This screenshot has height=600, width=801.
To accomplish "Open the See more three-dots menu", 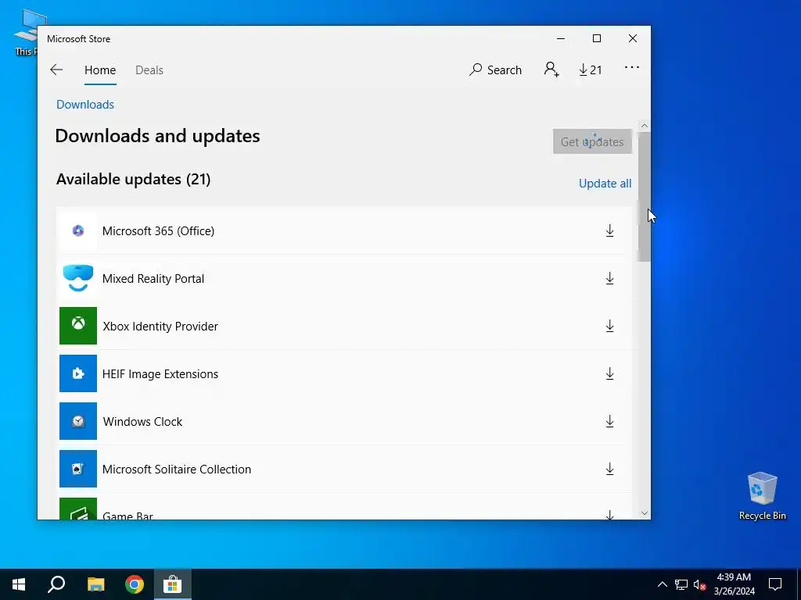I will (x=632, y=67).
